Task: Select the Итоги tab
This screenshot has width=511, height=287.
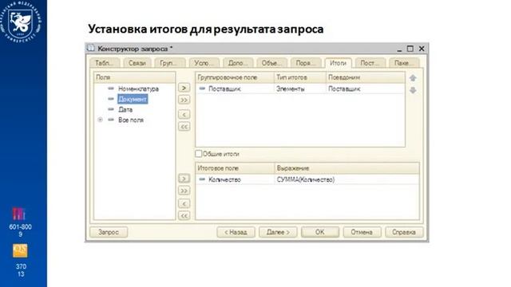Action: 338,63
